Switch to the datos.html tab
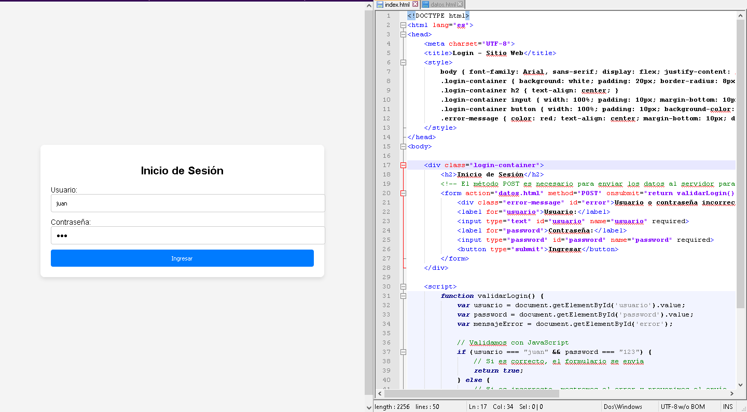 (442, 5)
